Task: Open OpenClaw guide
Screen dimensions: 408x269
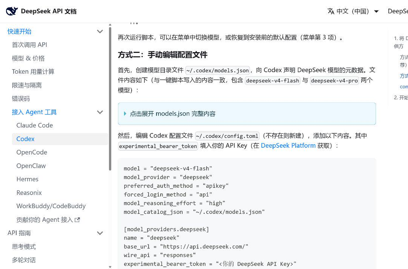Action: click(x=31, y=166)
